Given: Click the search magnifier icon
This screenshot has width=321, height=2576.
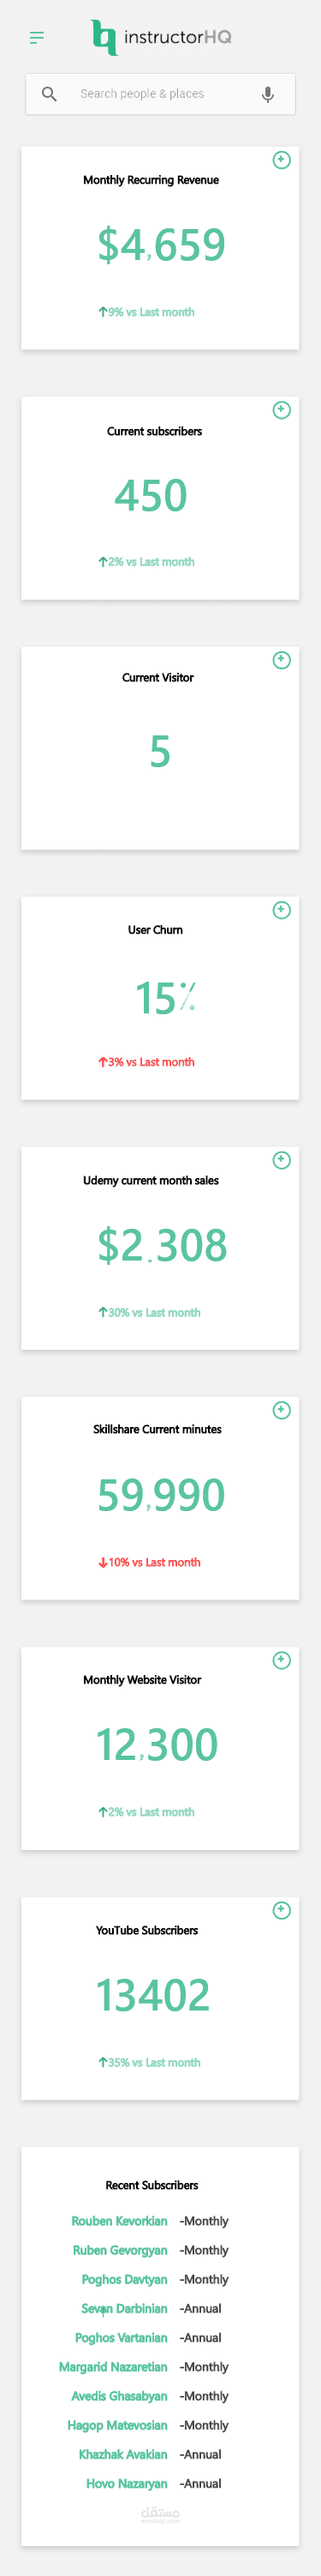Looking at the screenshot, I should click(49, 94).
